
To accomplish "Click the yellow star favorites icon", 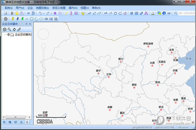I will coord(17,13).
